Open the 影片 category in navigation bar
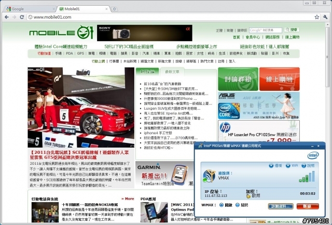The width and height of the screenshot is (332, 225). (x=275, y=54)
